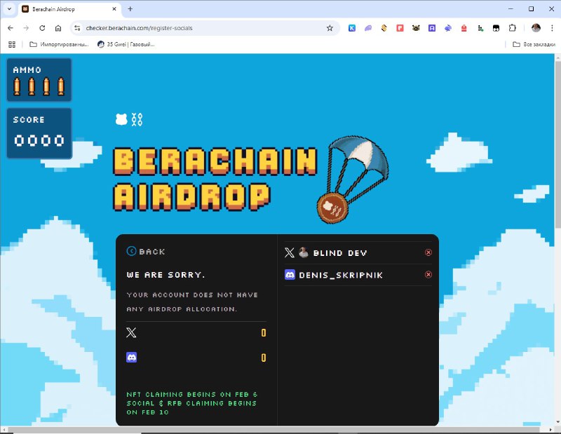Open the Импортированные bookmarks folder

(x=59, y=44)
